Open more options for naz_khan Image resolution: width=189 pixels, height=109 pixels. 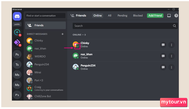click(171, 56)
